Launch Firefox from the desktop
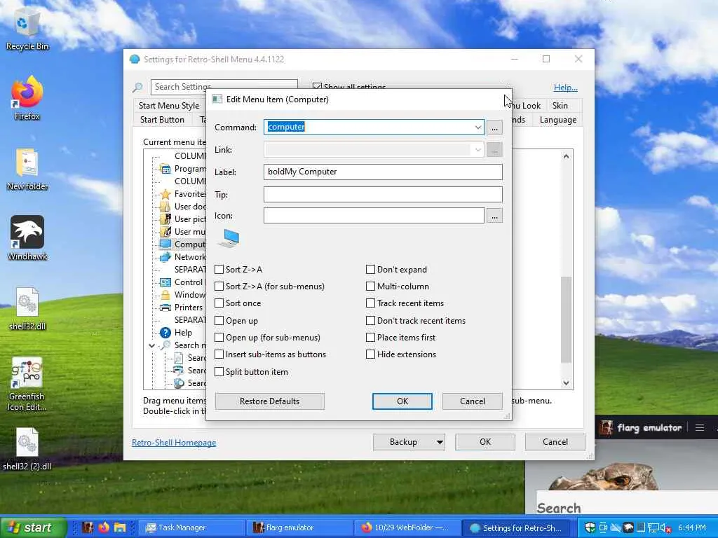Screen dimensions: 718x538 coord(27,97)
